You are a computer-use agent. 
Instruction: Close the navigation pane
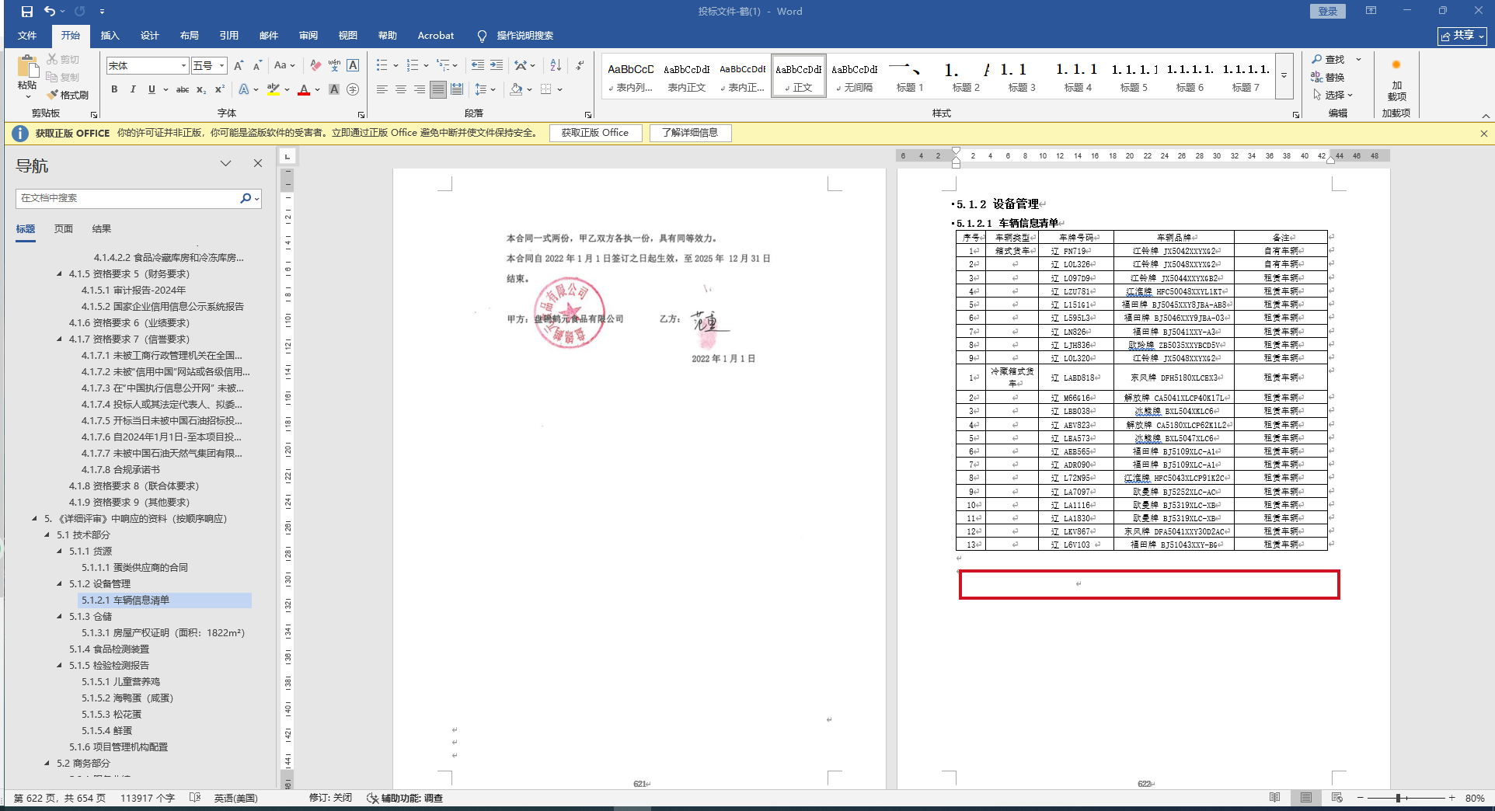(x=258, y=163)
